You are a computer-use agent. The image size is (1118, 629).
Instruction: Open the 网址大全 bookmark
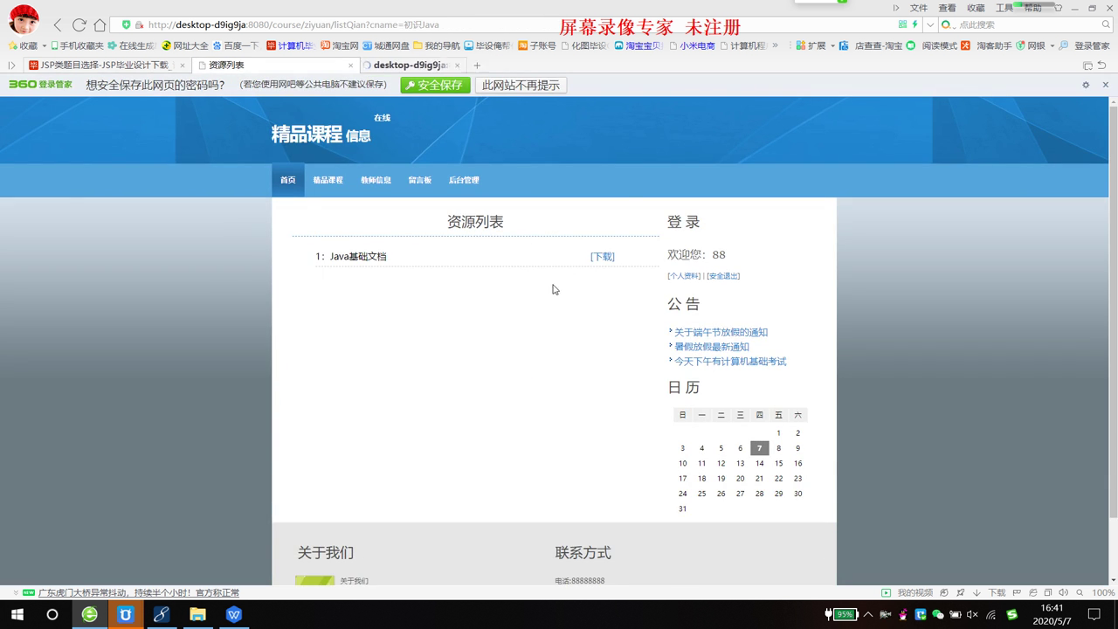pos(185,45)
